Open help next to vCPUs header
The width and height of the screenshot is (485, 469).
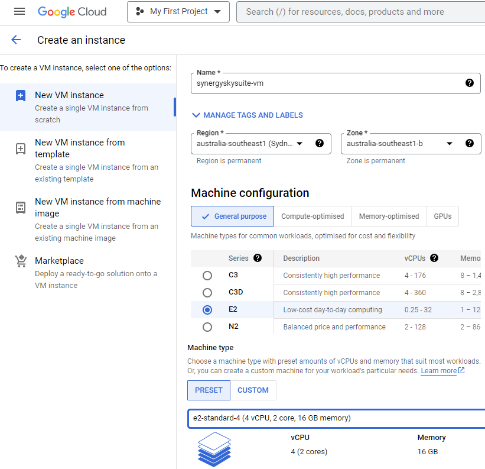coord(434,258)
